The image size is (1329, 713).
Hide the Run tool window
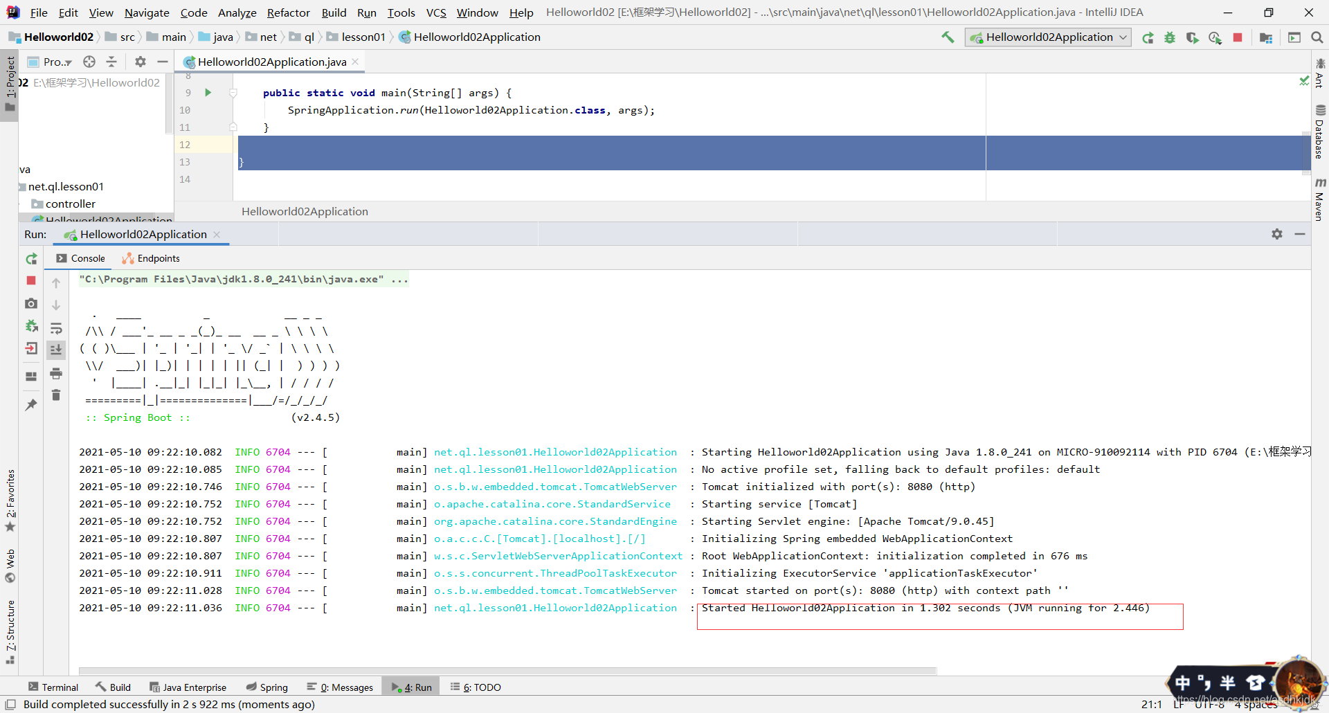click(1300, 234)
